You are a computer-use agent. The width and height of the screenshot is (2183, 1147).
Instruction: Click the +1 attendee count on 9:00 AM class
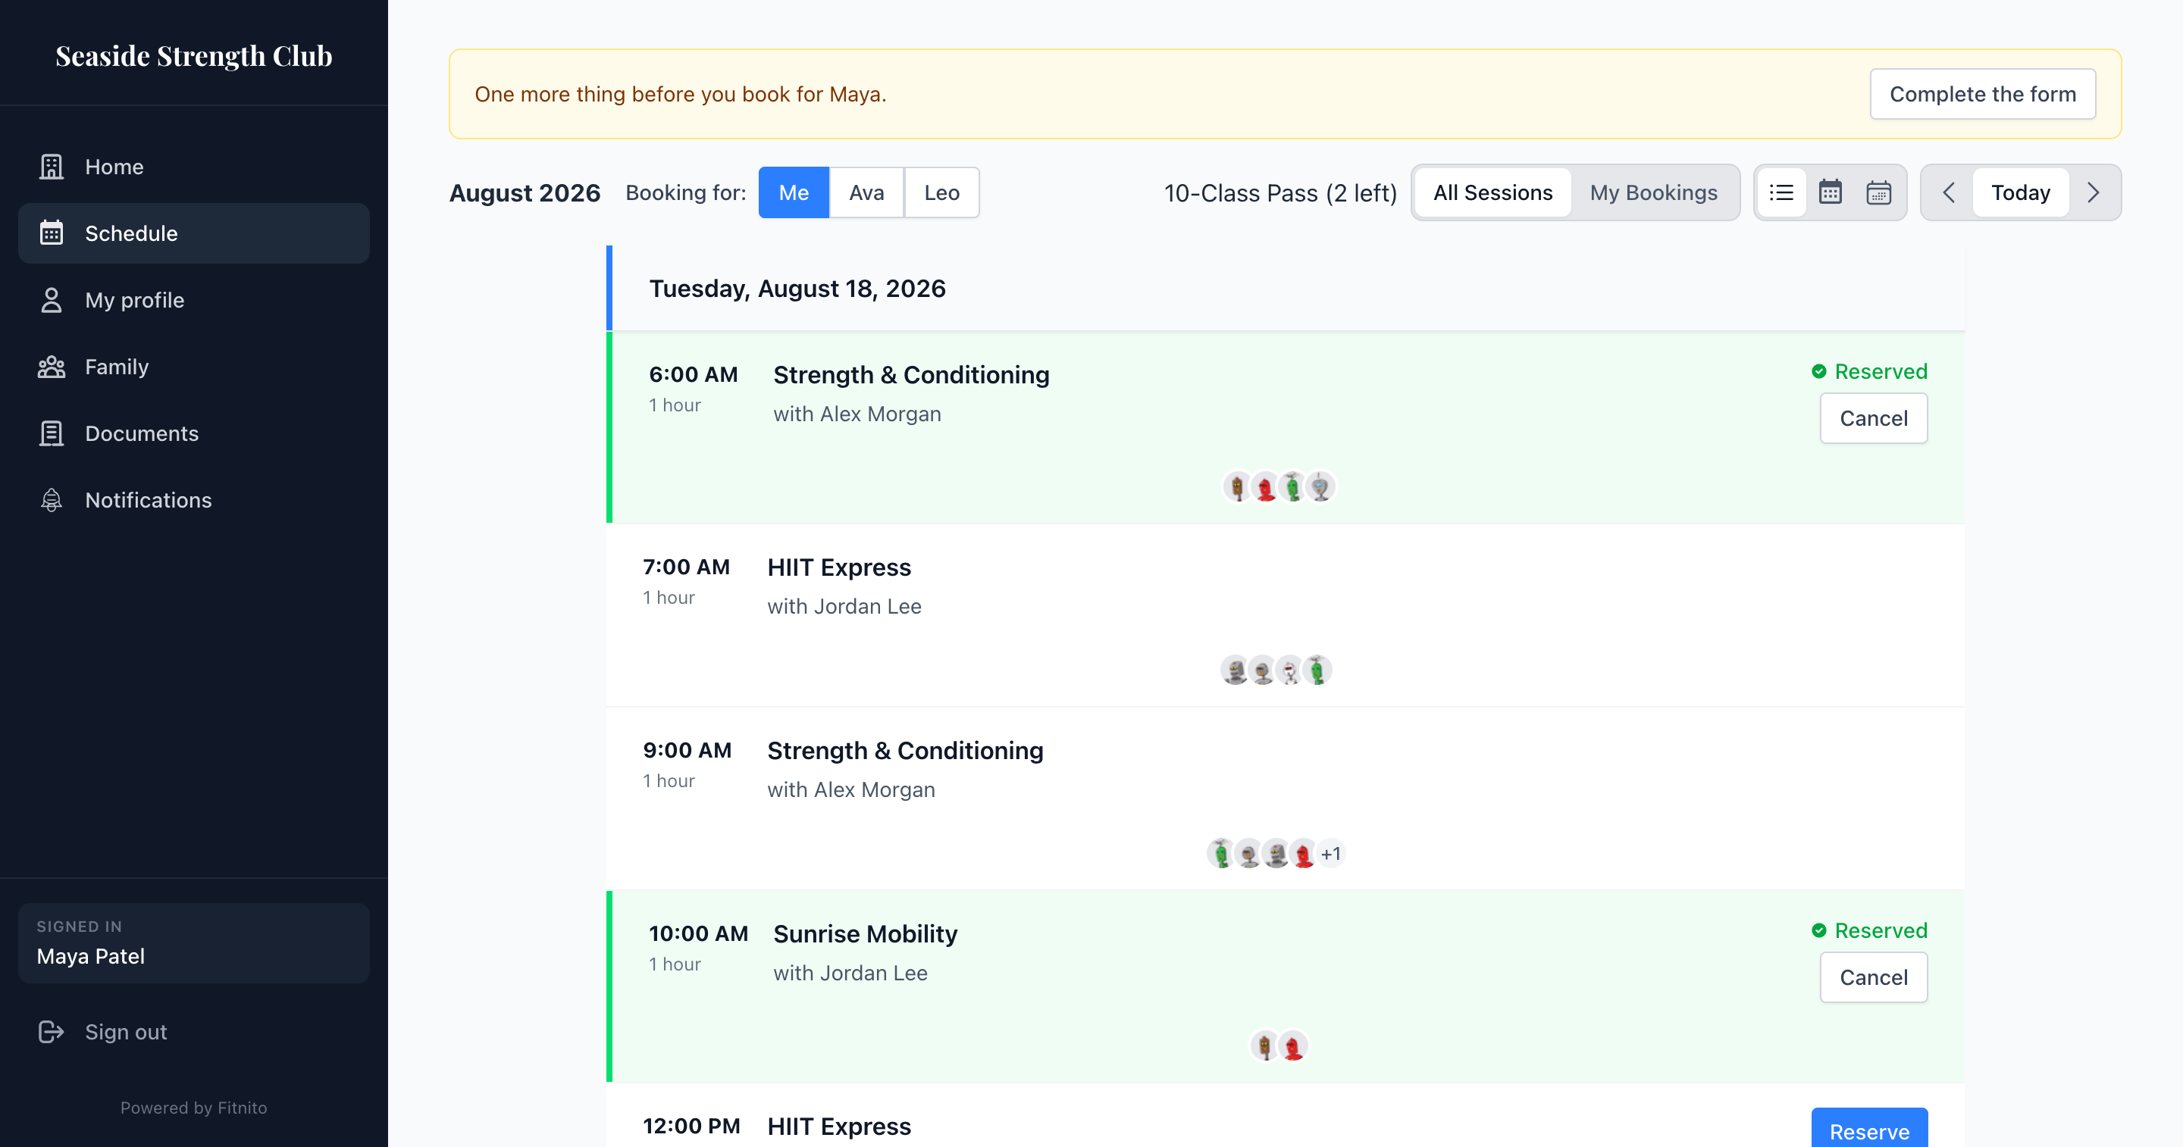(x=1331, y=854)
